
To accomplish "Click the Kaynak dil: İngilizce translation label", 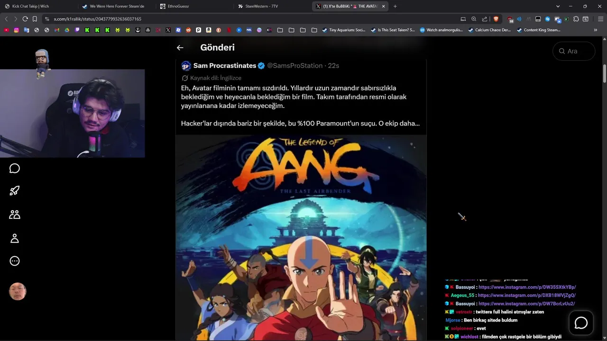I will (216, 78).
